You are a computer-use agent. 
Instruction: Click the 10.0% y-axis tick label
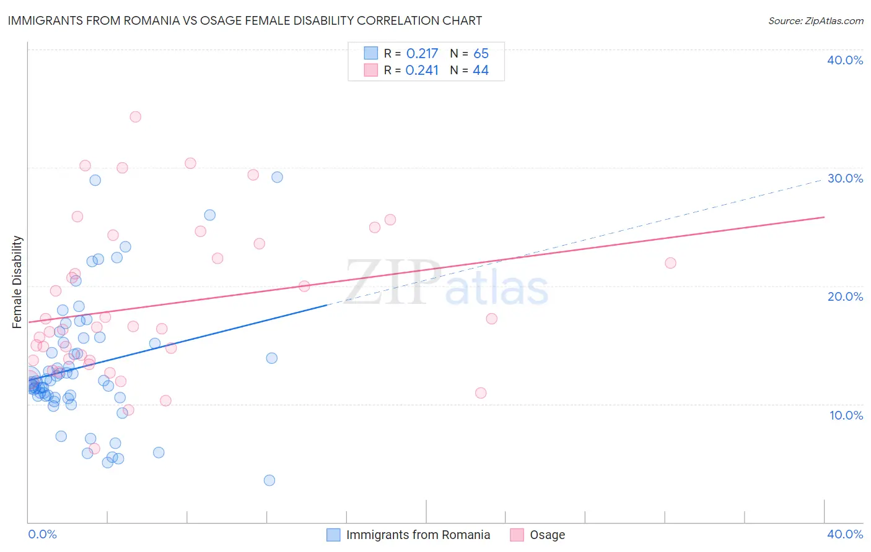[846, 415]
